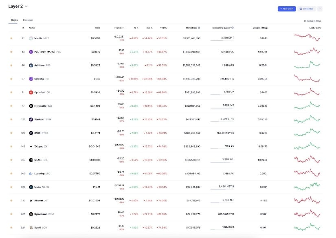Toggle the favorite star for Celestia
336x238 pixels.
click(x=11, y=79)
